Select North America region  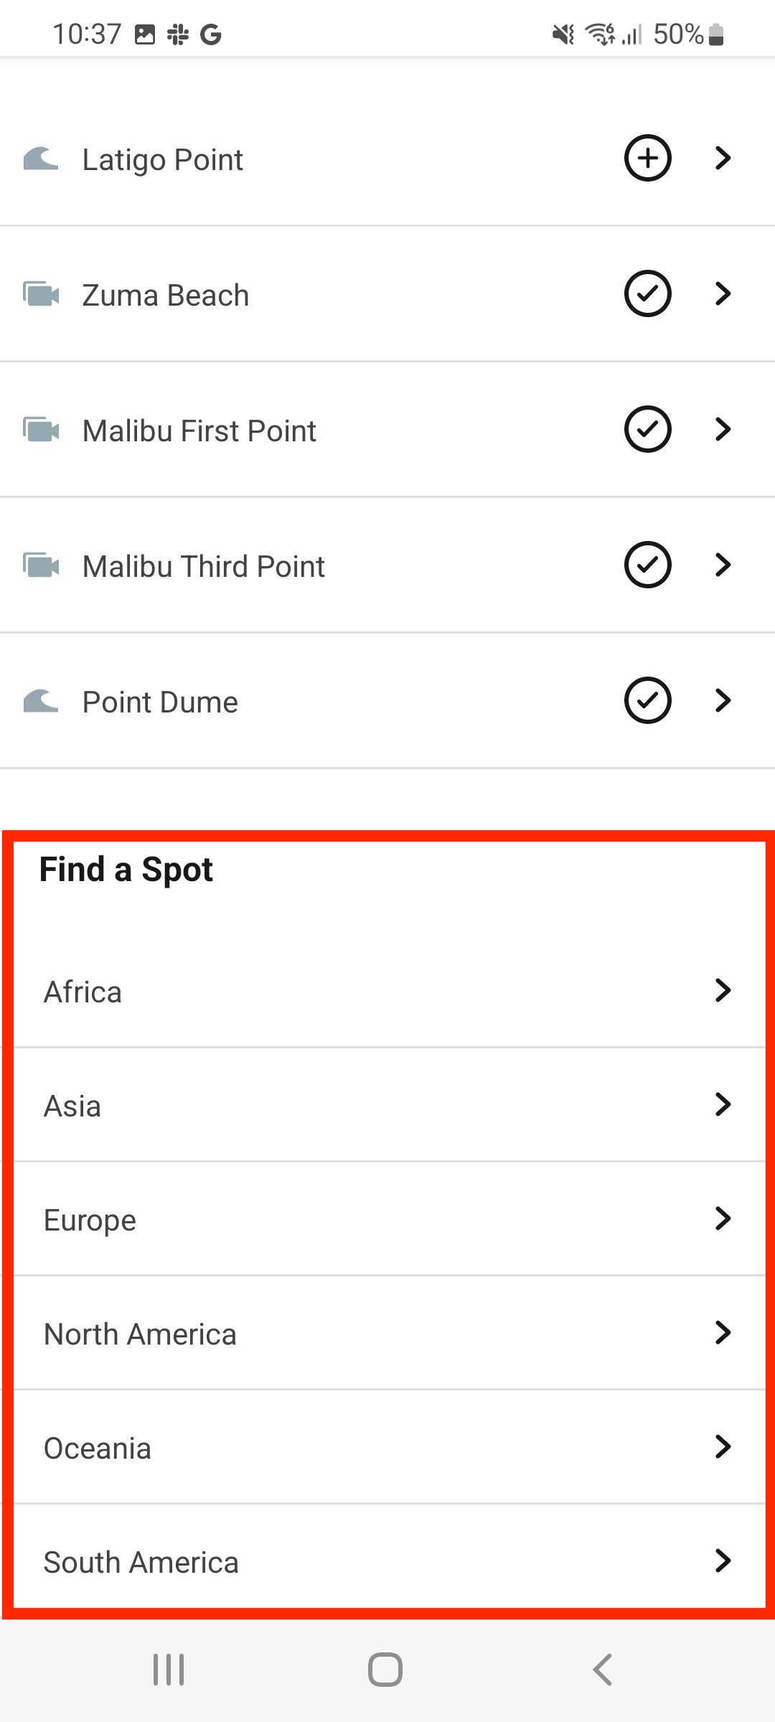[x=387, y=1333]
